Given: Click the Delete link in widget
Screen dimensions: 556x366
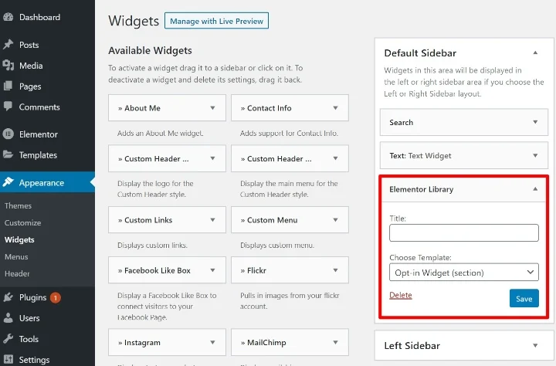Looking at the screenshot, I should click(x=400, y=296).
